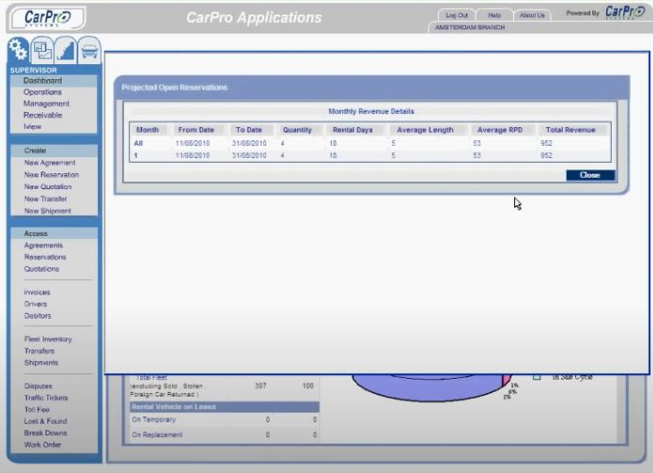The image size is (653, 473).
Task: Open Break Downs
Action: coord(45,433)
